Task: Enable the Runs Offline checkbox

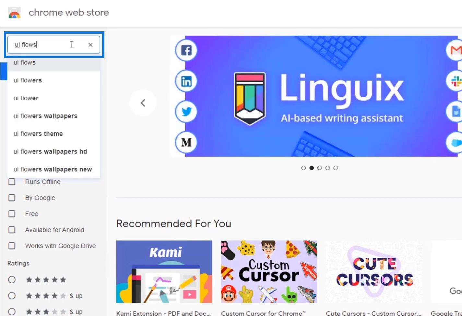Action: tap(12, 182)
